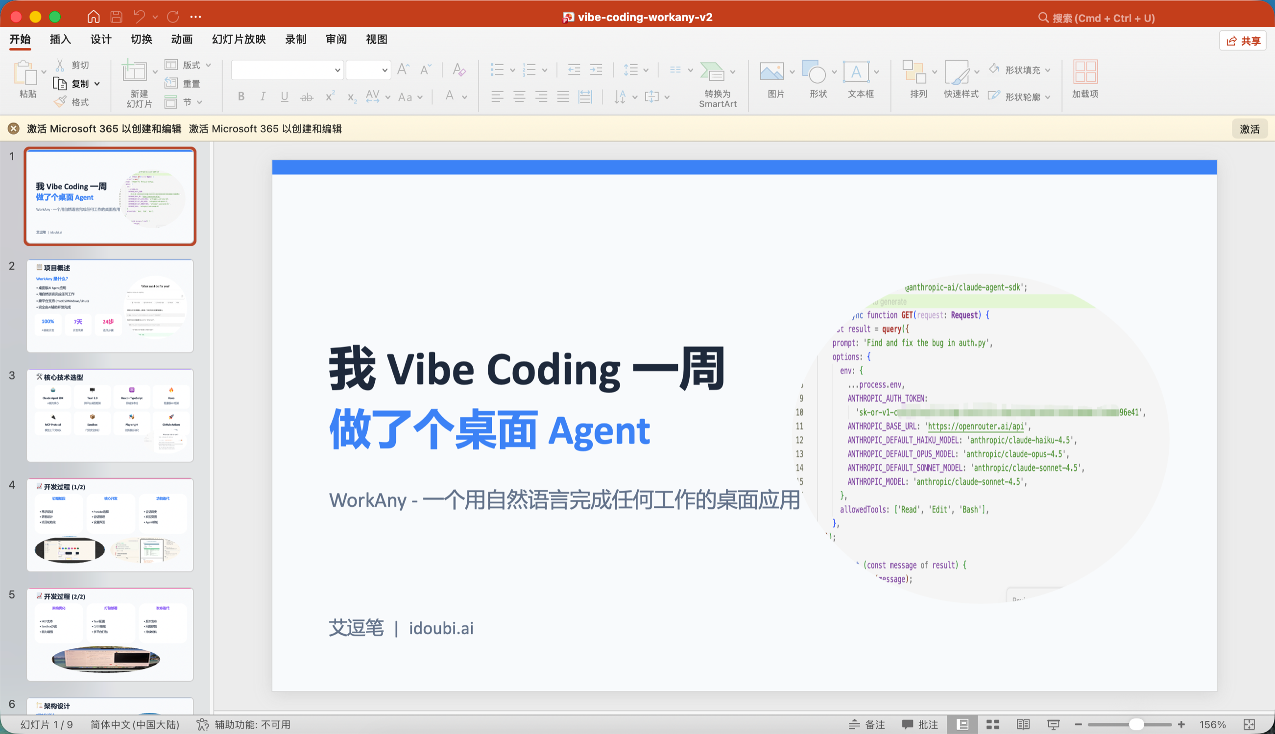This screenshot has width=1275, height=734.
Task: Click the New Slide (新建幻灯片) icon
Action: point(135,71)
